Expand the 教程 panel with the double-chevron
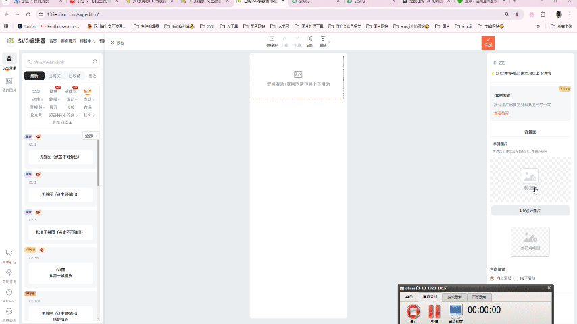 click(x=113, y=43)
